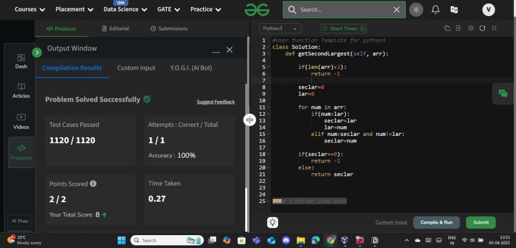
Task: Select the Y.O.G.I. (AI Bot) tab
Action: [191, 68]
